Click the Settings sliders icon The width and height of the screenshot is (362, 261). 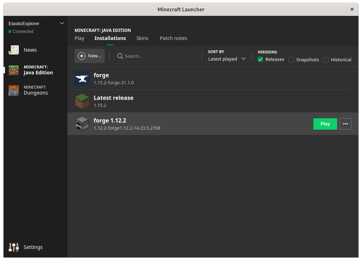[x=13, y=247]
